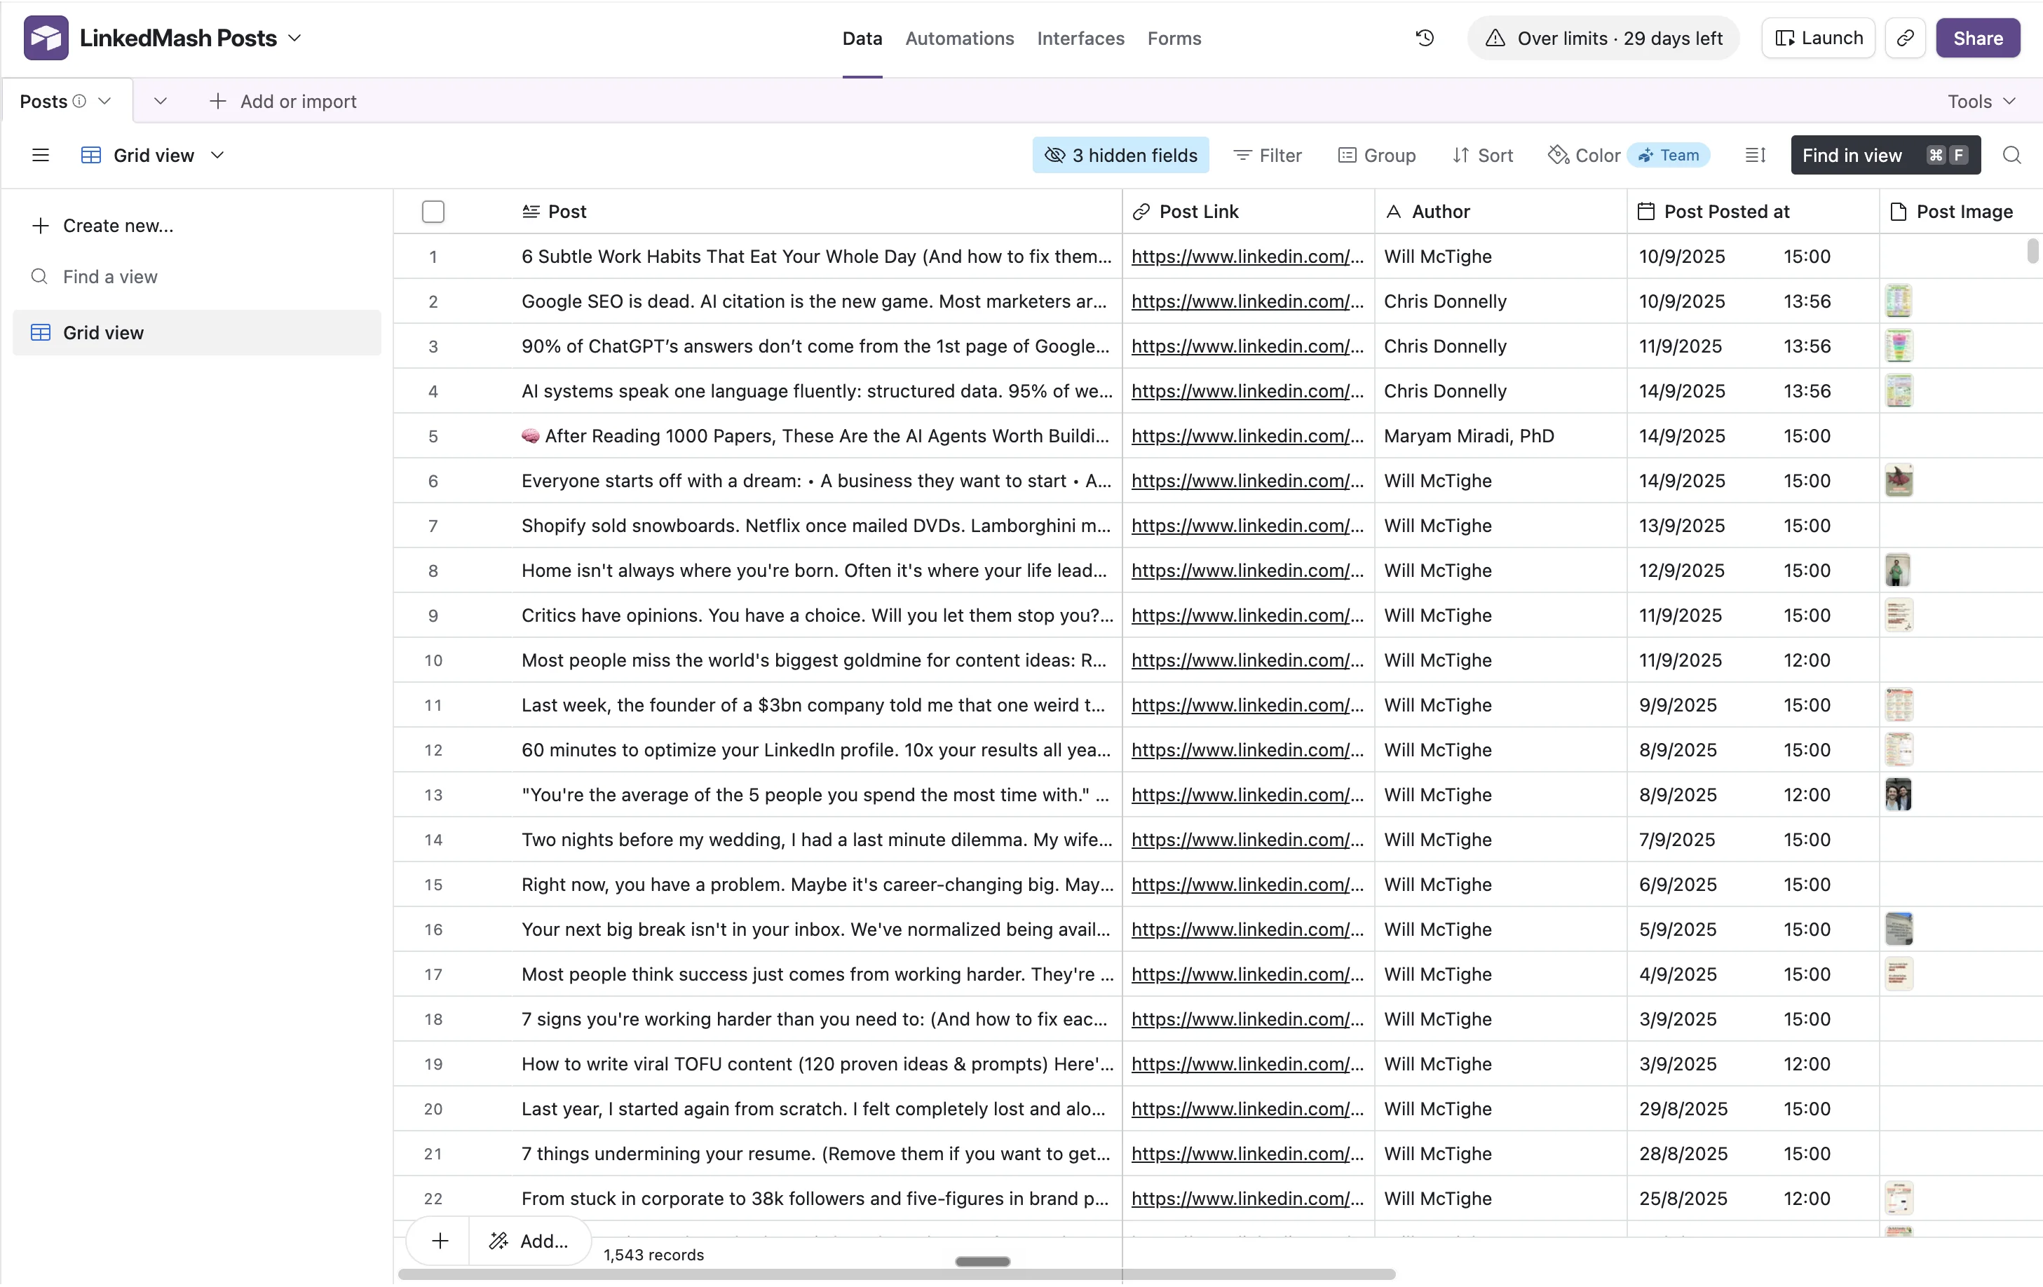Click the '1,543 records' count text
Image resolution: width=2043 pixels, height=1287 pixels.
point(653,1255)
